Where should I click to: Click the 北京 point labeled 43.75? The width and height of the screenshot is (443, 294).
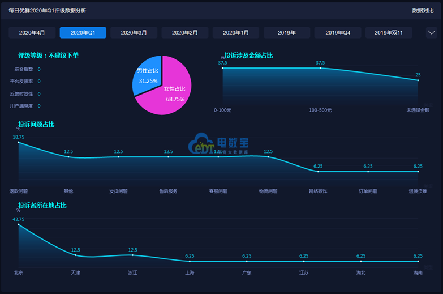(19, 224)
